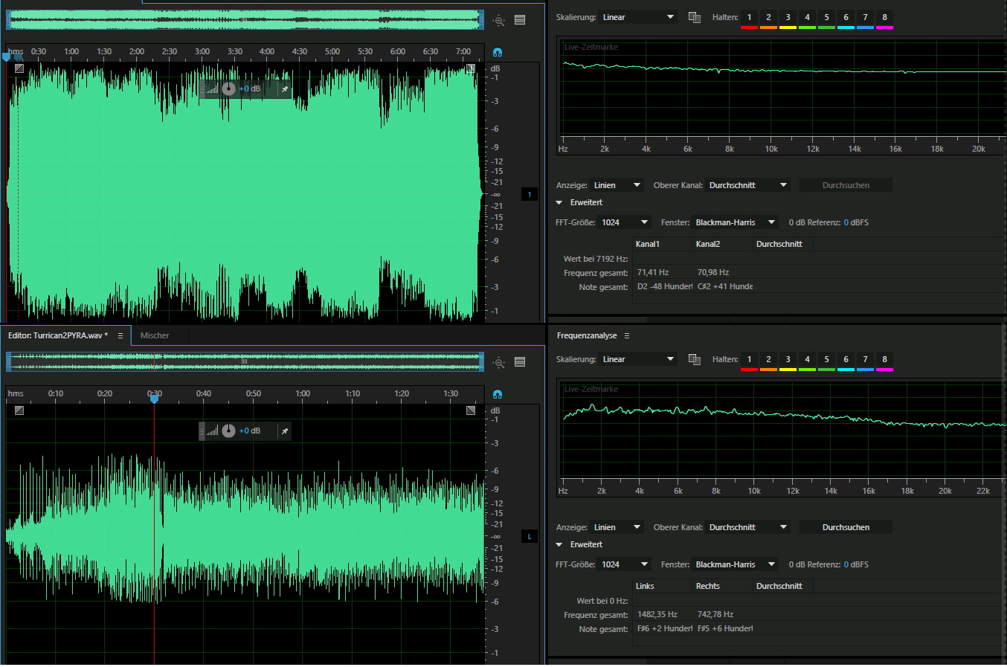The height and width of the screenshot is (667, 1007).
Task: Click Halten button 8 in the upper panel
Action: pyautogui.click(x=884, y=17)
